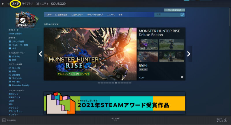This screenshot has height=125, width=231.
Task: Click the VR Titles icon
Action: (x=10, y=82)
